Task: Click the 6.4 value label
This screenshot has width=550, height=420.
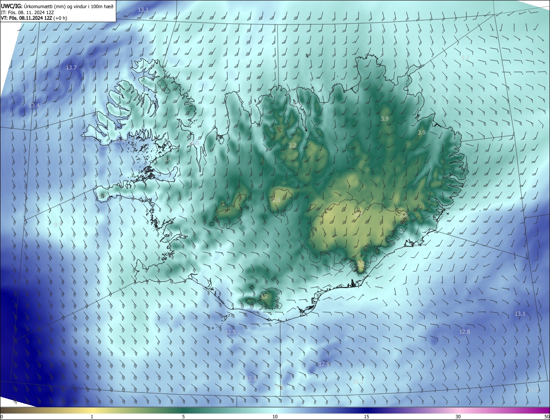Action: click(x=168, y=159)
